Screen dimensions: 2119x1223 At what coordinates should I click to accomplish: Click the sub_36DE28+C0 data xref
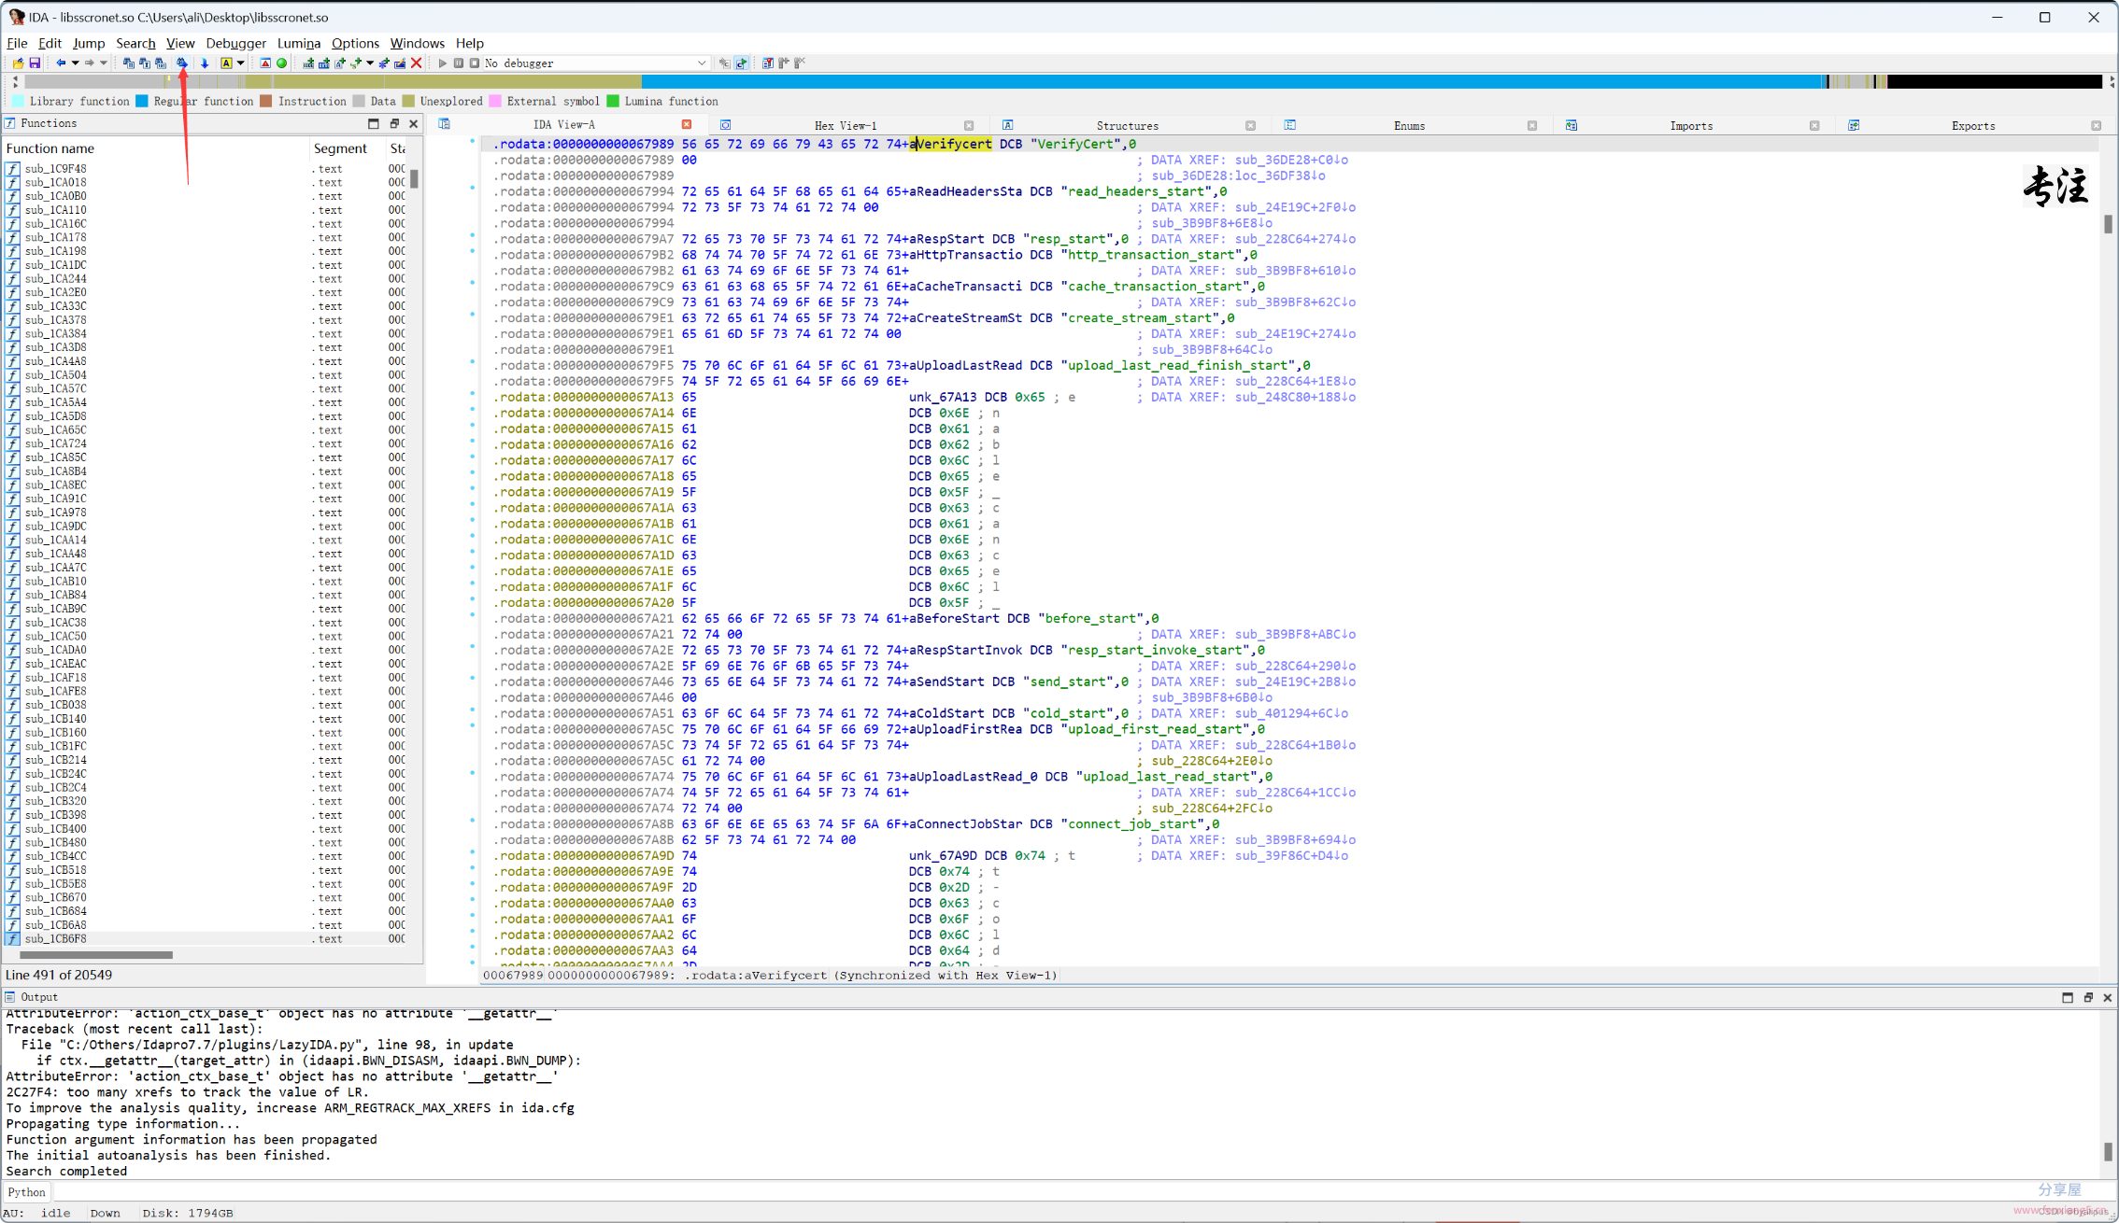coord(1291,160)
